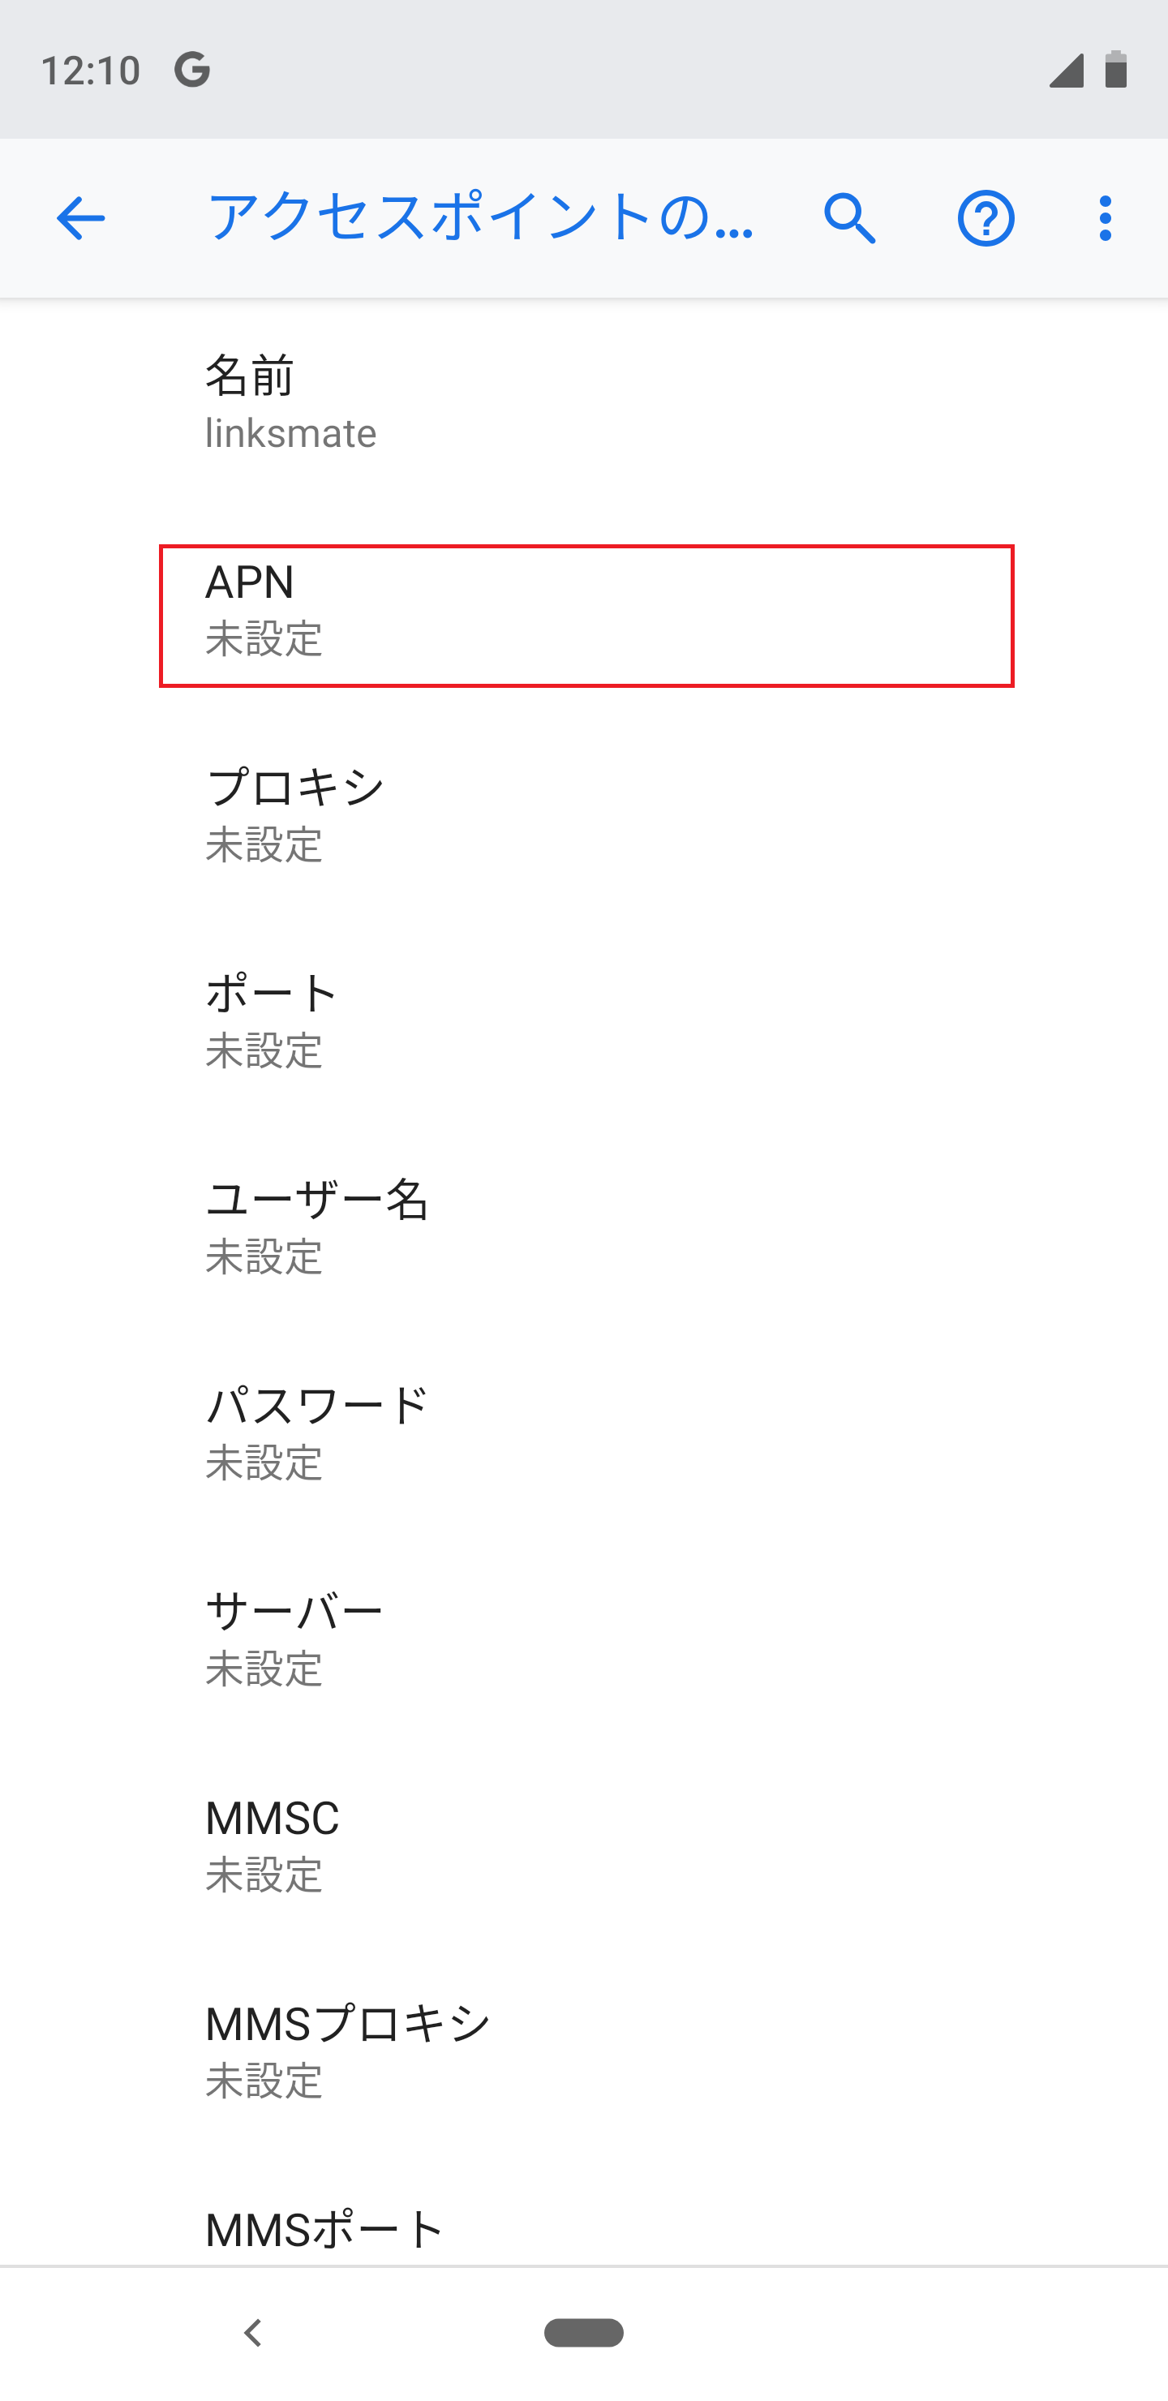The width and height of the screenshot is (1168, 2401).
Task: Open the MMSC setting entry
Action: (x=583, y=1845)
